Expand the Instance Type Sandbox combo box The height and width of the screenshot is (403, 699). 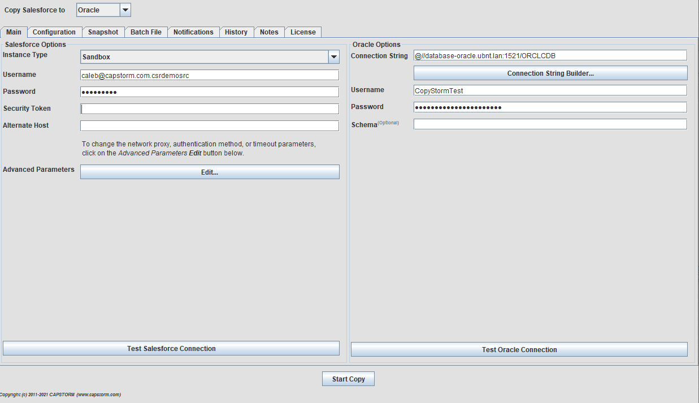(210, 57)
